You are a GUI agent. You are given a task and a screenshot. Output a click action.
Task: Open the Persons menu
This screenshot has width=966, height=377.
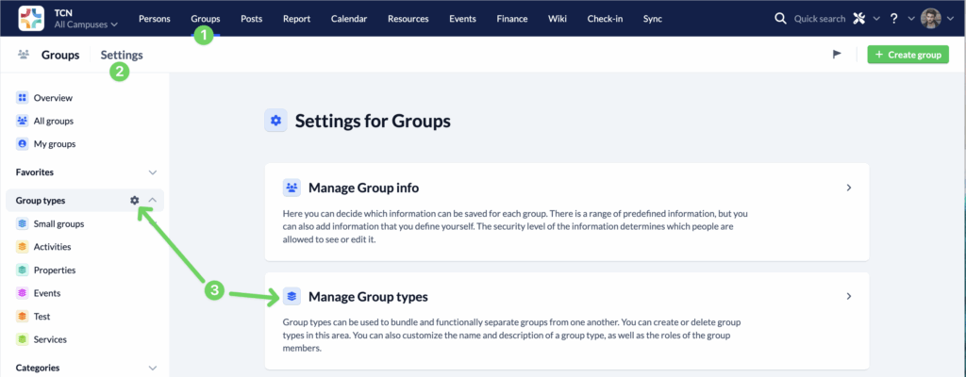(155, 19)
